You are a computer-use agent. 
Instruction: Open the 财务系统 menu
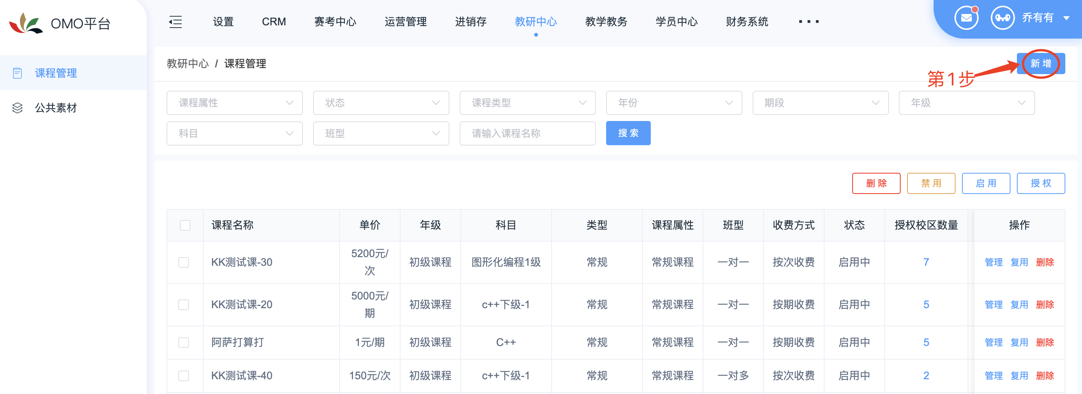click(747, 22)
